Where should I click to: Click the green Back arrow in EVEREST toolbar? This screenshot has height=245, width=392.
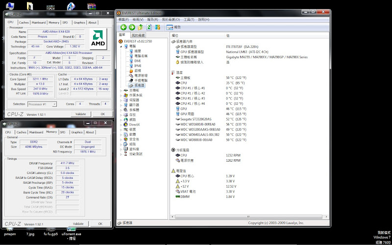coord(123,27)
